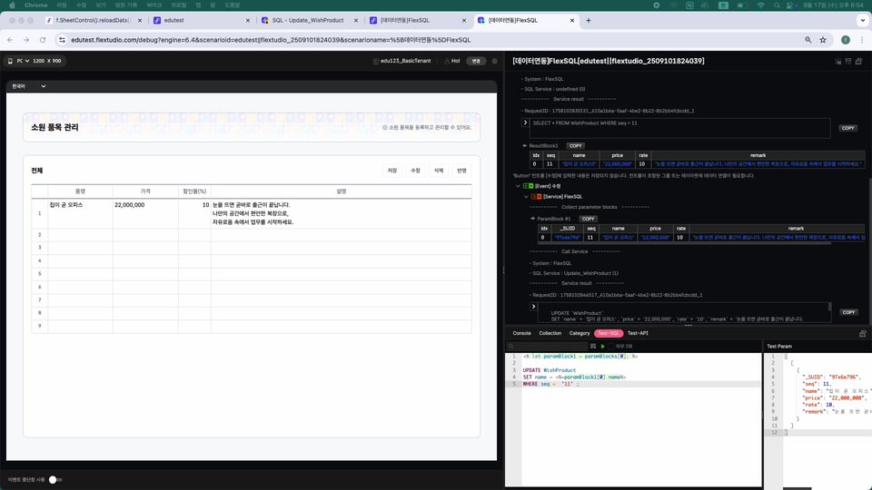Click the arrow icon beside ParamBlock #1
Image resolution: width=872 pixels, height=490 pixels.
pos(533,219)
